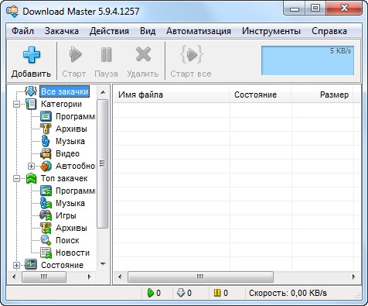Click the Старт play icon
Image resolution: width=368 pixels, height=306 pixels.
tap(75, 54)
